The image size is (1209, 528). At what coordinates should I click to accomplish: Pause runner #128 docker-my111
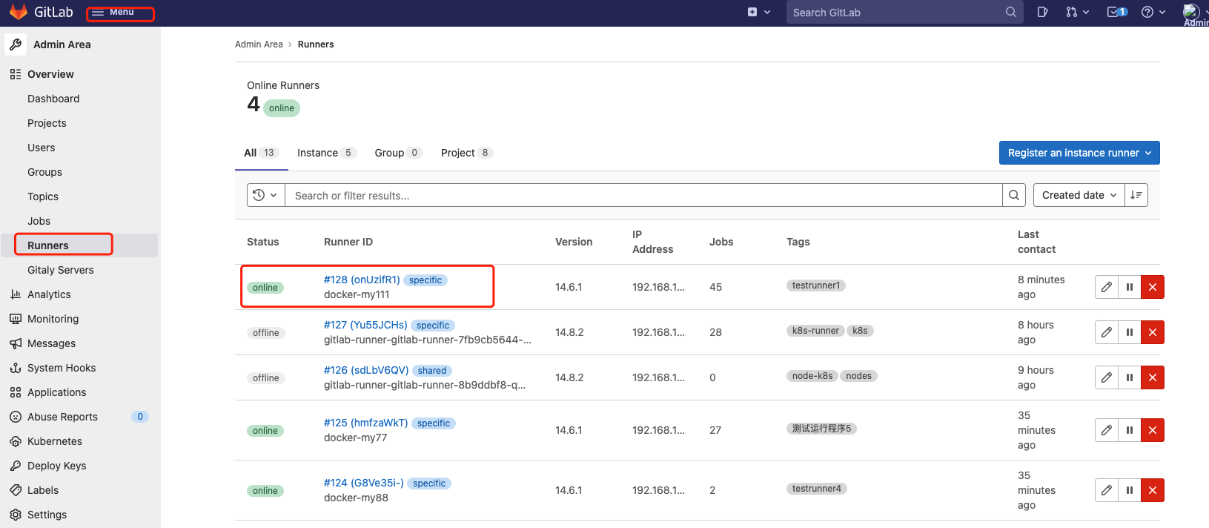[x=1130, y=287]
